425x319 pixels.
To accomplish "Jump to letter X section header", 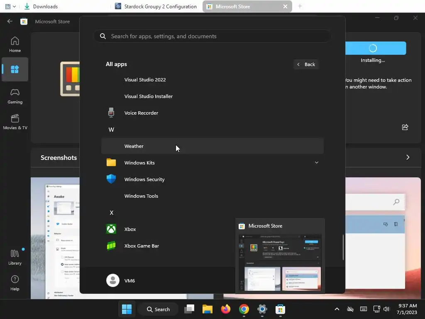I will click(x=111, y=213).
